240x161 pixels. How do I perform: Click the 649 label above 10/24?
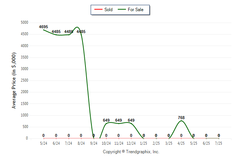tap(106, 120)
